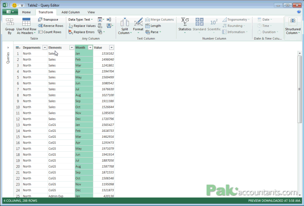Click the Split Column icon

tap(125, 22)
